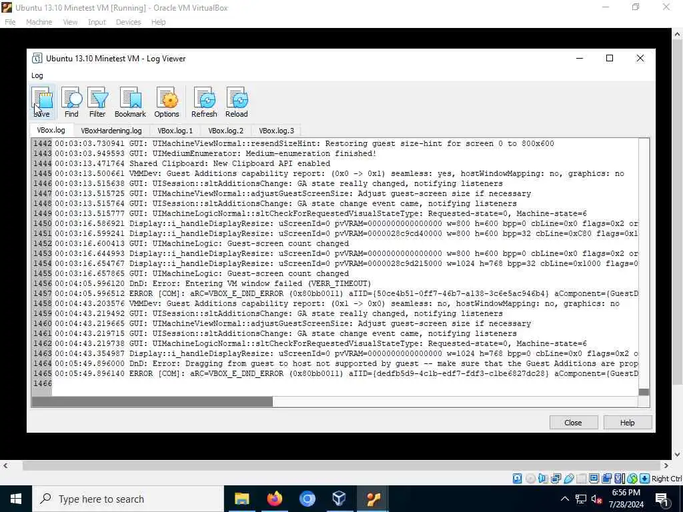
Task: Click the shared folders status icon
Action: pos(581,479)
